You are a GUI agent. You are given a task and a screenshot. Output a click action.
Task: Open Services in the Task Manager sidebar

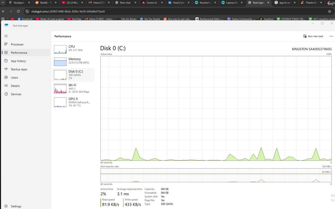click(x=26, y=94)
